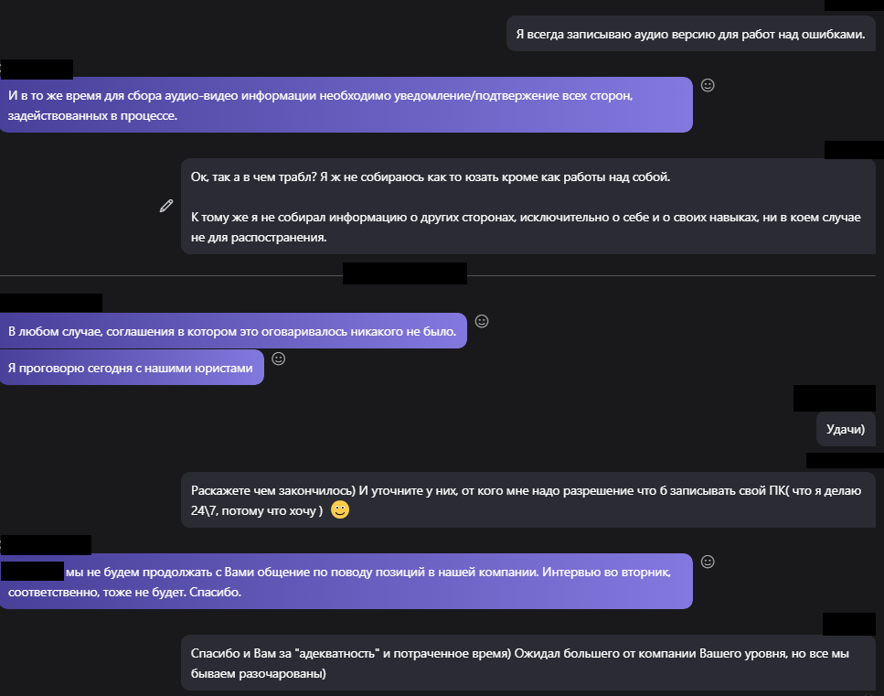This screenshot has width=884, height=696.
Task: Click the pencil edit icon beside "Ок, так а в чем трабл?"
Action: 166,206
